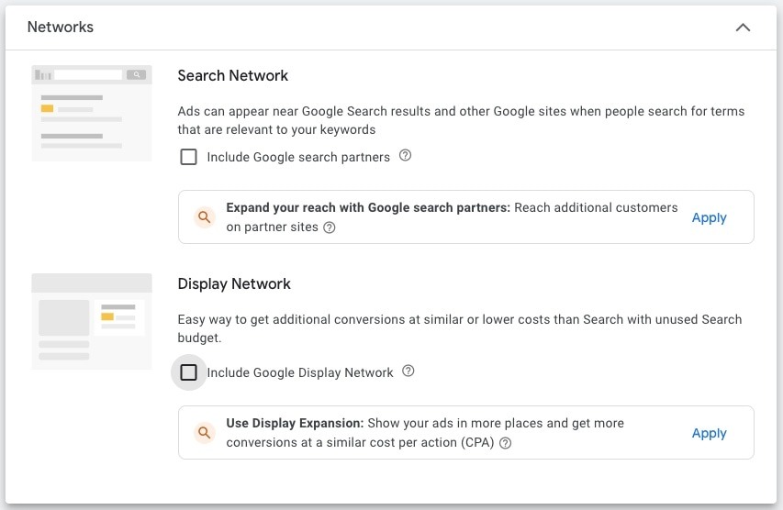The width and height of the screenshot is (783, 510).
Task: Click the Networks section title
Action: (61, 27)
